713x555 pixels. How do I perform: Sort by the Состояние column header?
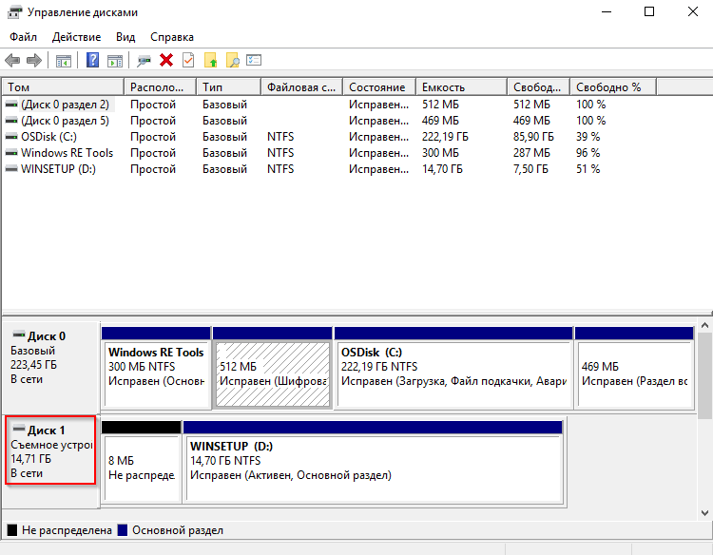tap(379, 86)
